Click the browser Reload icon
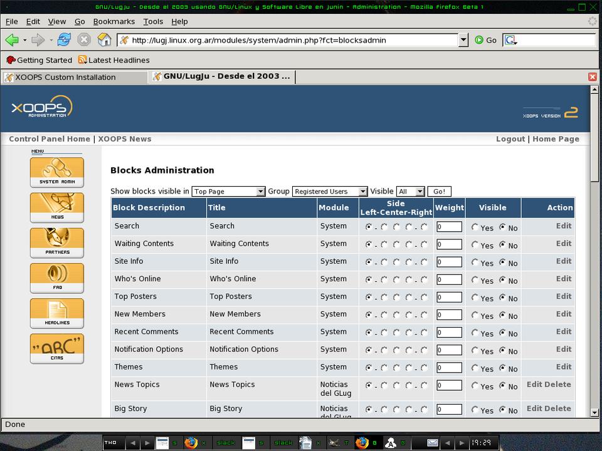602x451 pixels. (x=64, y=40)
